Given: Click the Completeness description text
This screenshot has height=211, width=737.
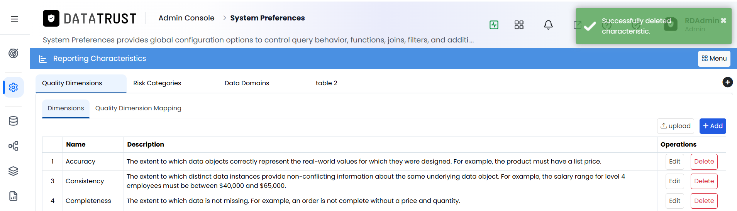Looking at the screenshot, I should (x=293, y=201).
